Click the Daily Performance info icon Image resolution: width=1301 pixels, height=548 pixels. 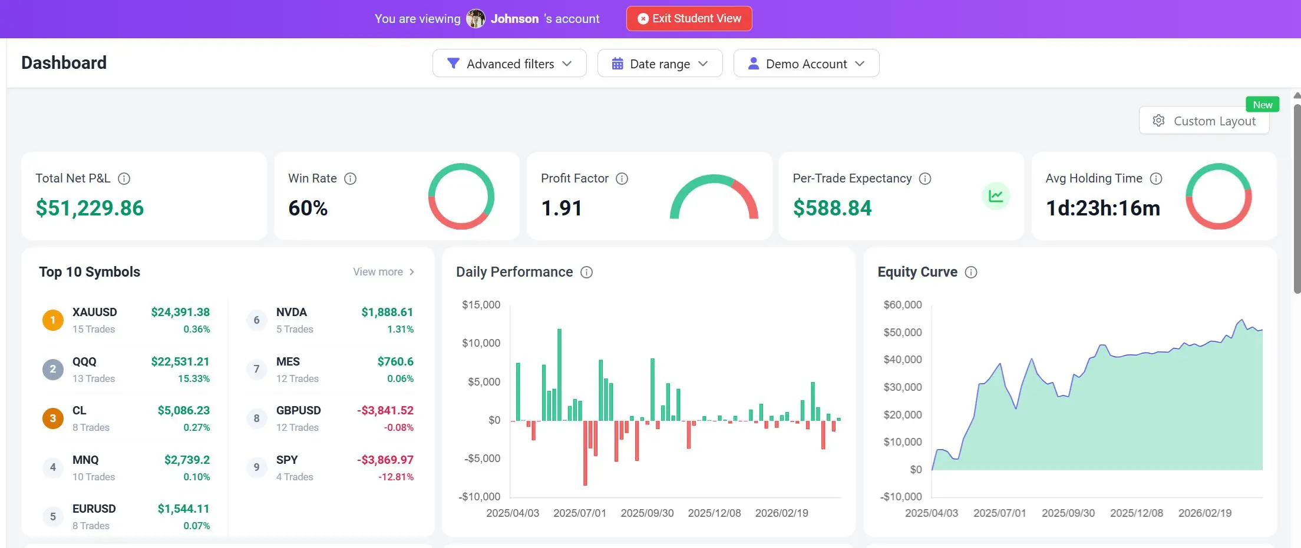pyautogui.click(x=586, y=272)
